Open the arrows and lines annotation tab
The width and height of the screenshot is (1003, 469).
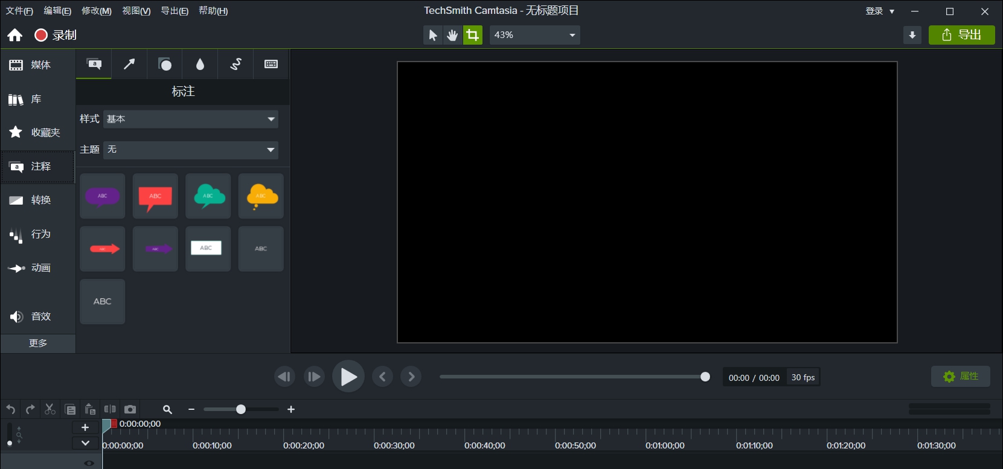click(129, 64)
